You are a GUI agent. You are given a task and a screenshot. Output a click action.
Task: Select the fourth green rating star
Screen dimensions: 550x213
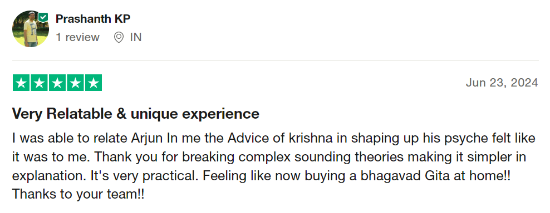pos(75,83)
